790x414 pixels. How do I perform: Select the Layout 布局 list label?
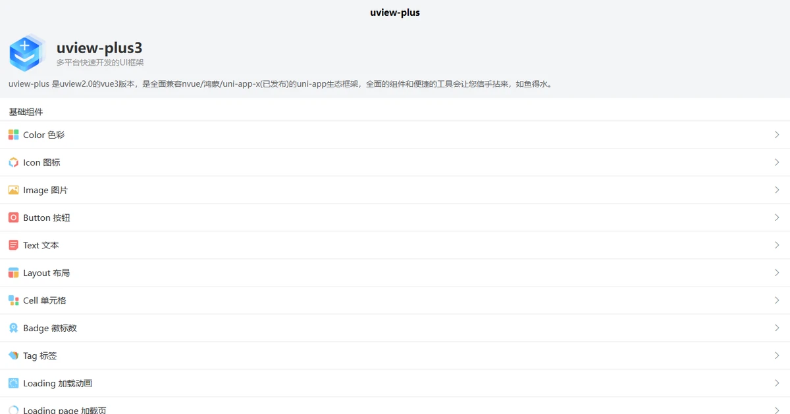[46, 273]
